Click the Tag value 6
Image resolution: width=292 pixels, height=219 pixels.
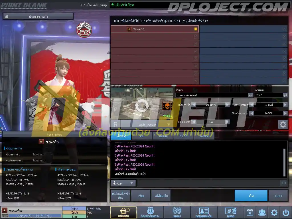87,217
